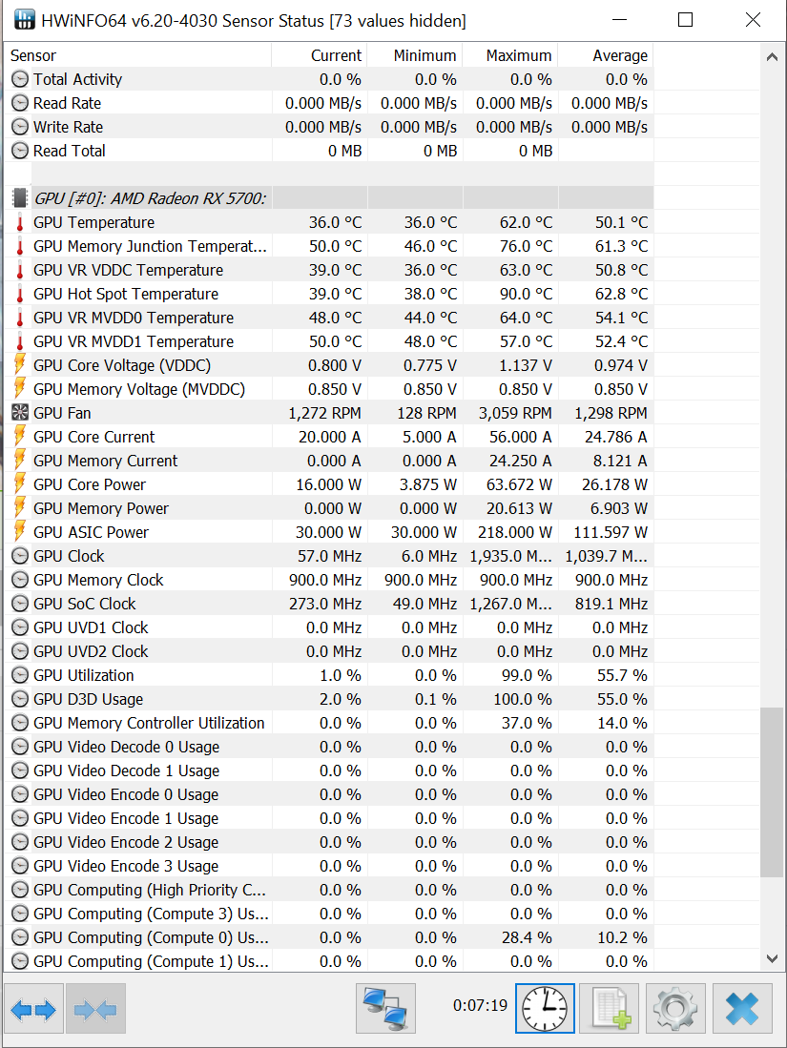Click lightning icon of GPU Core Power row
The width and height of the screenshot is (787, 1048).
[x=20, y=484]
